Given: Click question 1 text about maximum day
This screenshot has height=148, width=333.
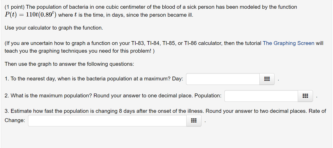Looking at the screenshot, I should coord(87,79).
